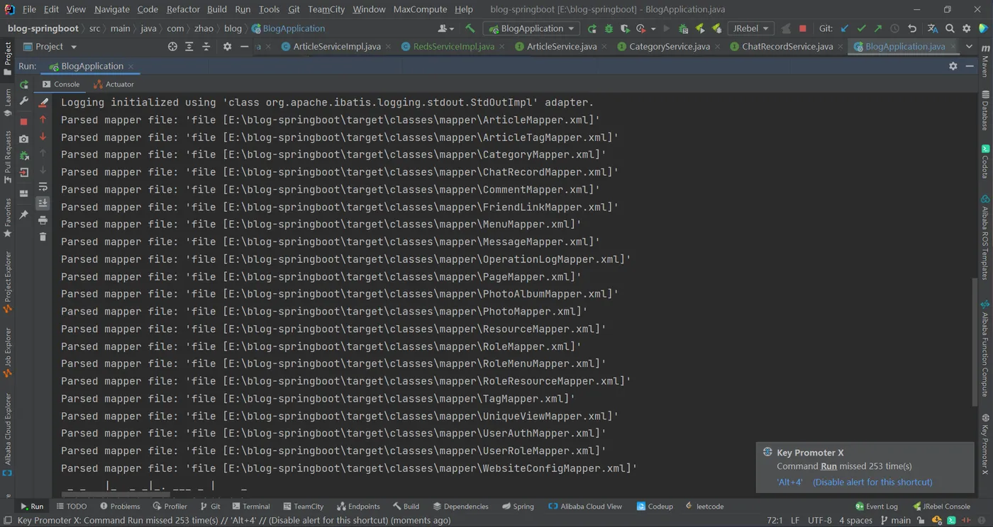This screenshot has height=527, width=993.
Task: Click red down arrow in console gutter
Action: pyautogui.click(x=43, y=136)
